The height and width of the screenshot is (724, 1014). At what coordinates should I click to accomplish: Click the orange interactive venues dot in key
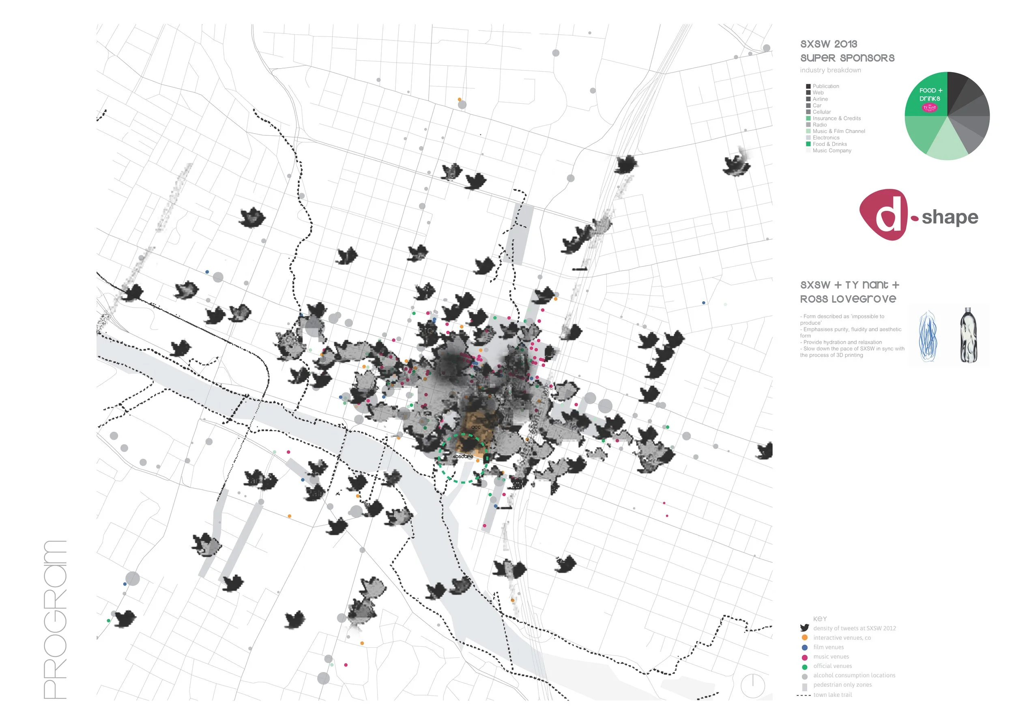coord(804,638)
